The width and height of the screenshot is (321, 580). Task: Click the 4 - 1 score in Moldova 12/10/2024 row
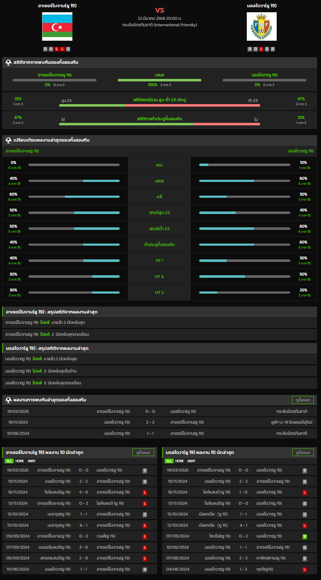click(244, 526)
